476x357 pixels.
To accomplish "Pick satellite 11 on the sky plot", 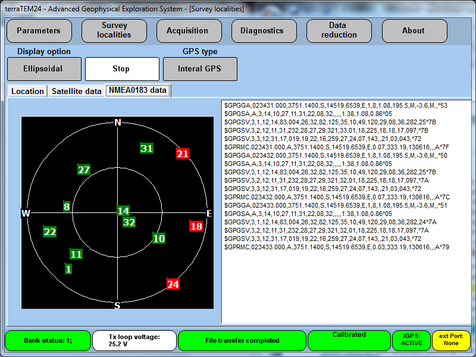I will coord(76,254).
